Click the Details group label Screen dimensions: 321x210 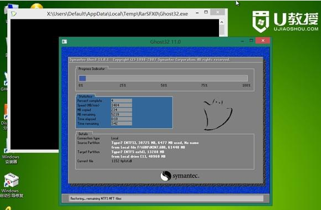click(x=83, y=134)
